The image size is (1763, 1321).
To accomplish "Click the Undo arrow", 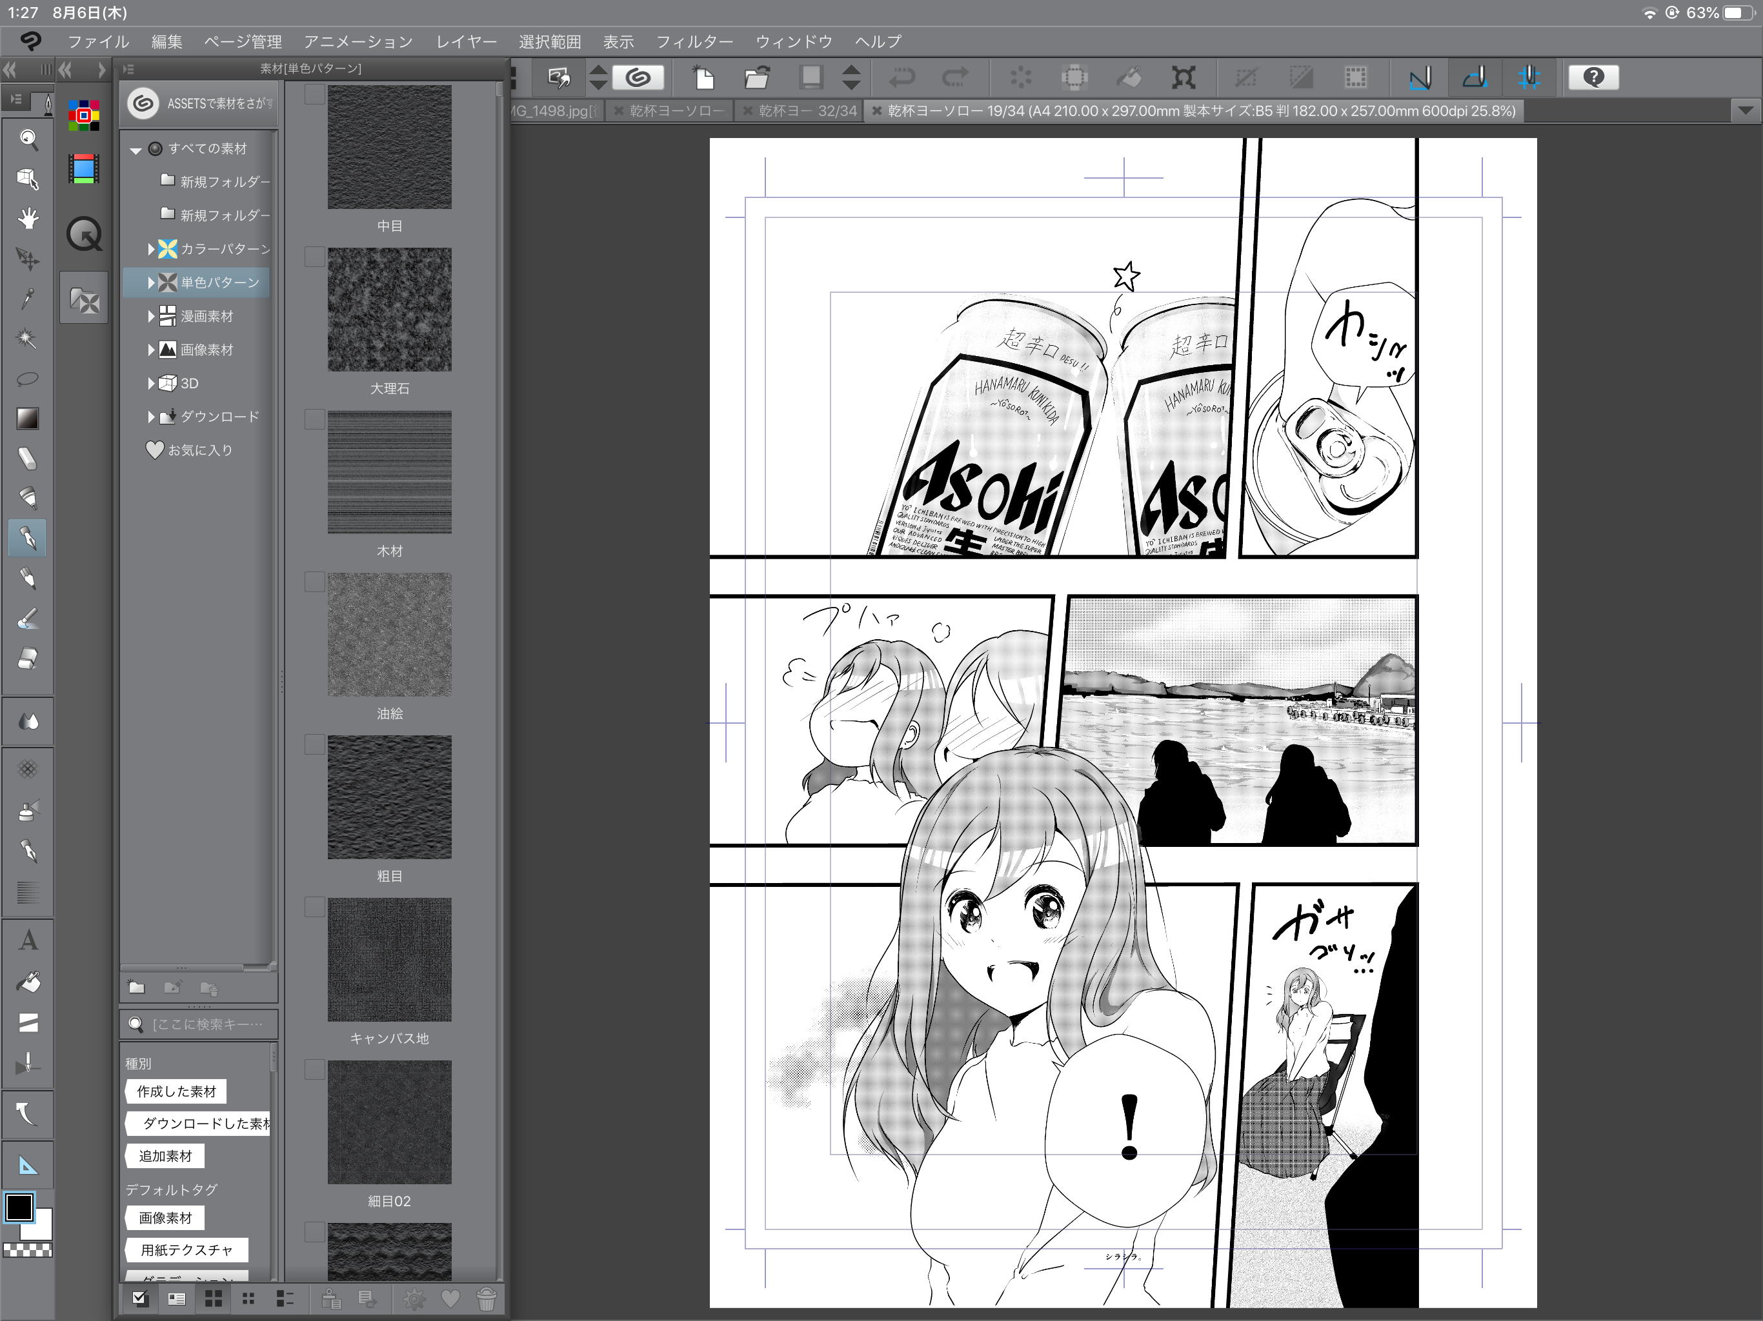I will coord(902,77).
